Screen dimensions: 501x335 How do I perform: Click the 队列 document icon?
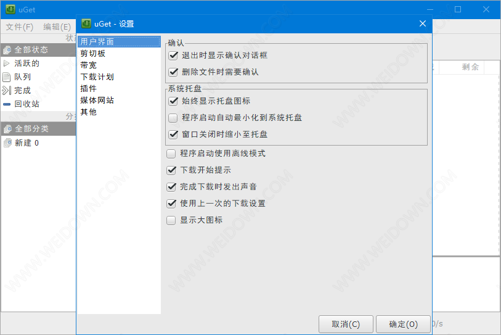click(x=6, y=77)
